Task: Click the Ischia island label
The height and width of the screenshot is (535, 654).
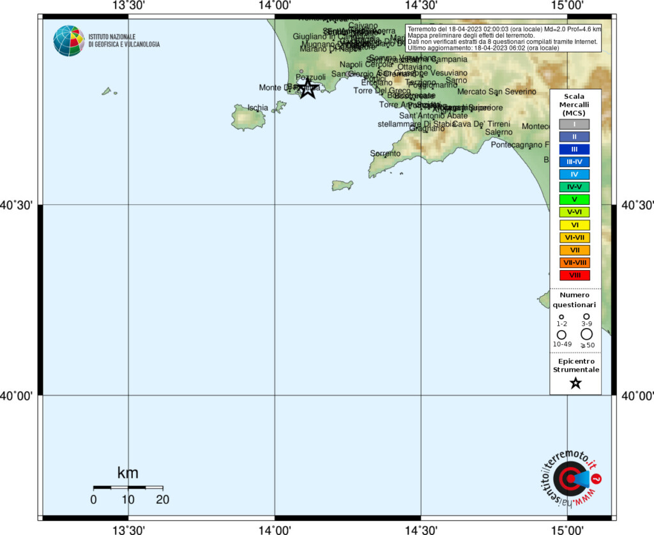Action: click(x=258, y=109)
